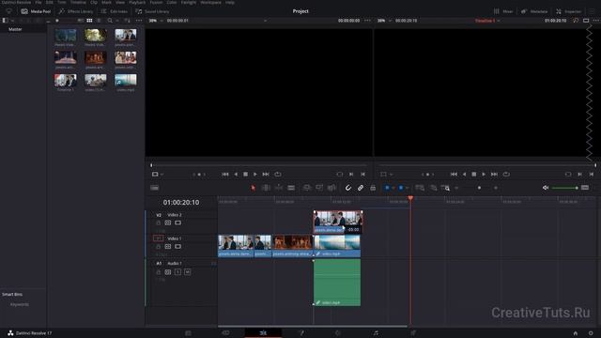Switch media pool to list view

(99, 21)
